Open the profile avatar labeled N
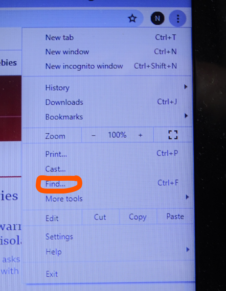The image size is (226, 291). (158, 18)
